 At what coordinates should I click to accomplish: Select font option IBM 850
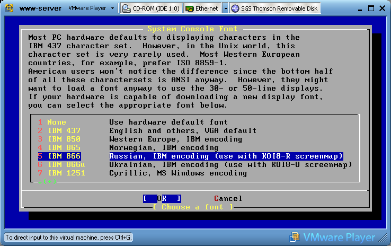coord(59,139)
